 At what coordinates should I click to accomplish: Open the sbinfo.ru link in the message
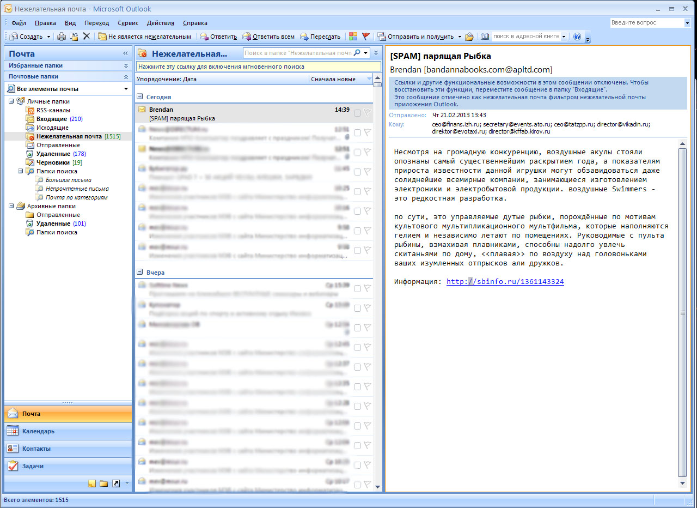(505, 282)
